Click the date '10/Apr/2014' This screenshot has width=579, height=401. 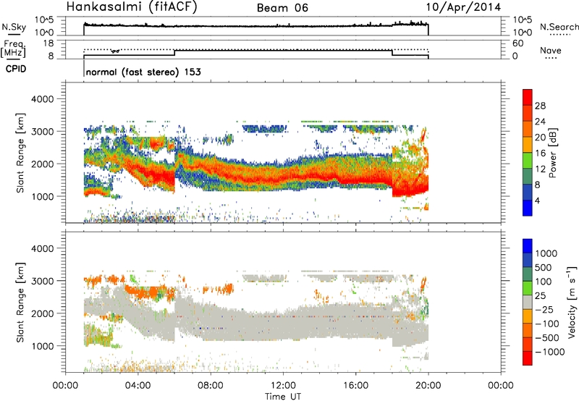tap(463, 7)
